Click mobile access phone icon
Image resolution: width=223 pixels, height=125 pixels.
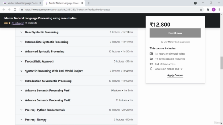tap(151, 69)
